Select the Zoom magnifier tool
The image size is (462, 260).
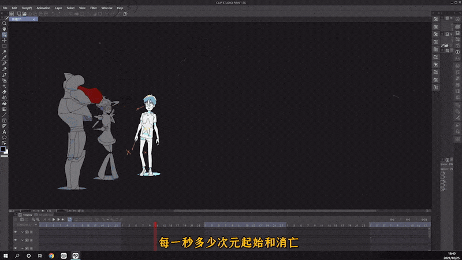tap(4, 23)
